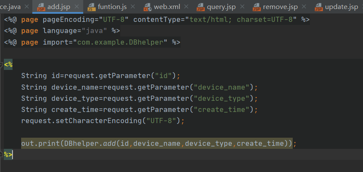Image resolution: width=363 pixels, height=172 pixels.
Task: Close the add.jsp tab
Action: 77,7
